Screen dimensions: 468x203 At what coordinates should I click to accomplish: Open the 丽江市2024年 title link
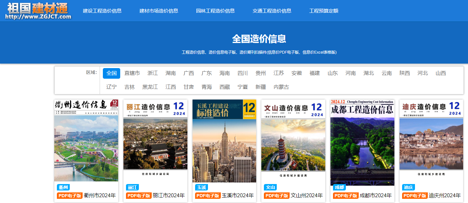[x=169, y=195]
